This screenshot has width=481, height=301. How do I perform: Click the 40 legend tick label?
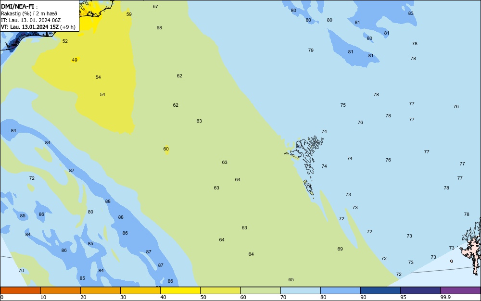point(163,297)
